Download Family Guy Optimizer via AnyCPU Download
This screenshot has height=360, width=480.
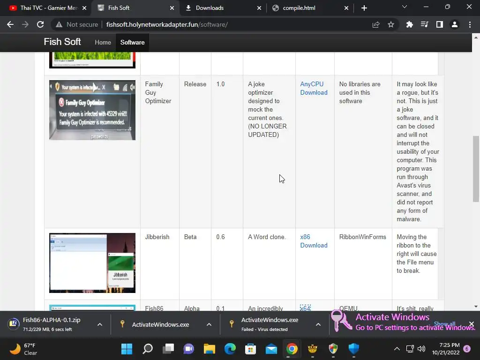point(314,88)
